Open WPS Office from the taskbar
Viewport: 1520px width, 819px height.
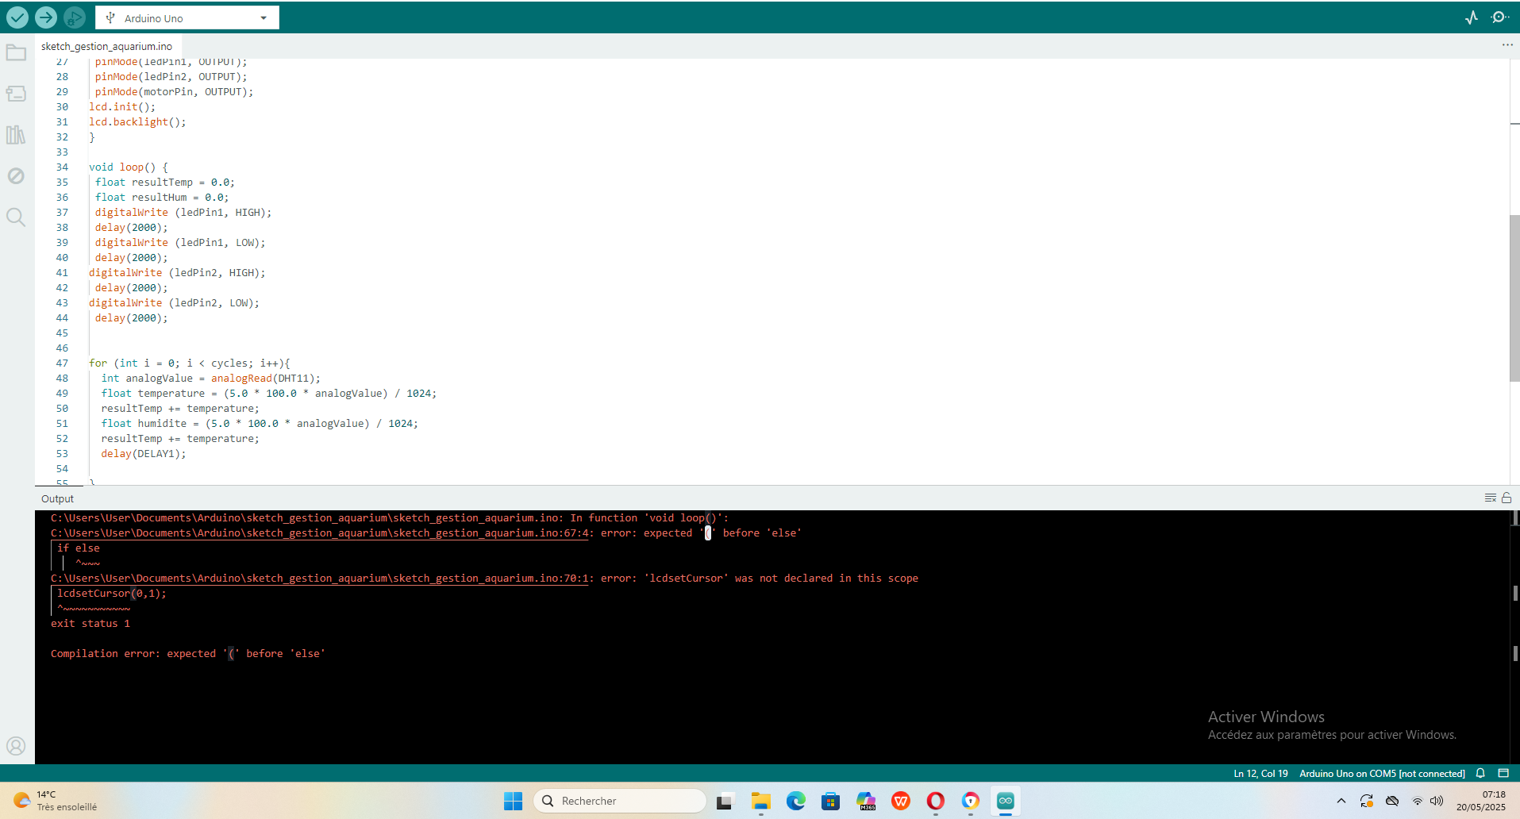click(x=901, y=801)
